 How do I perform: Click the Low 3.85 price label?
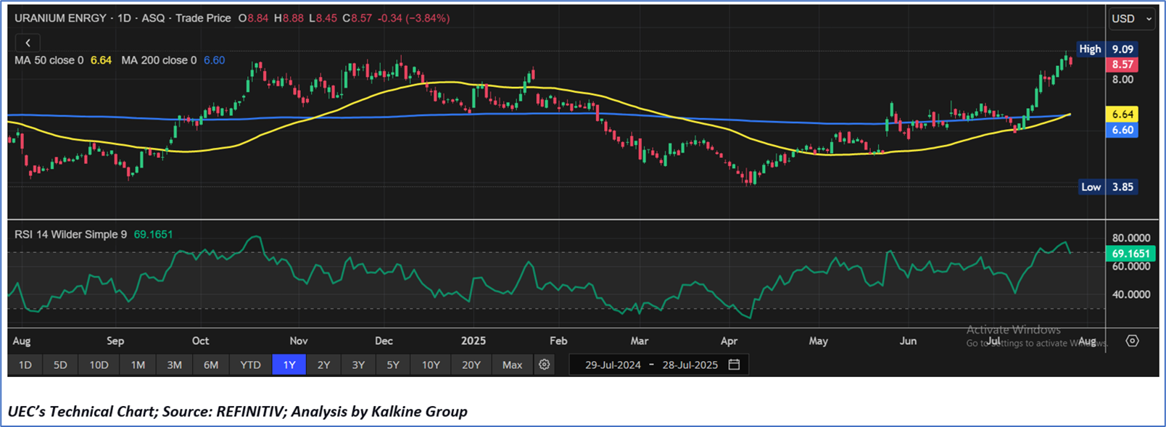point(1107,187)
